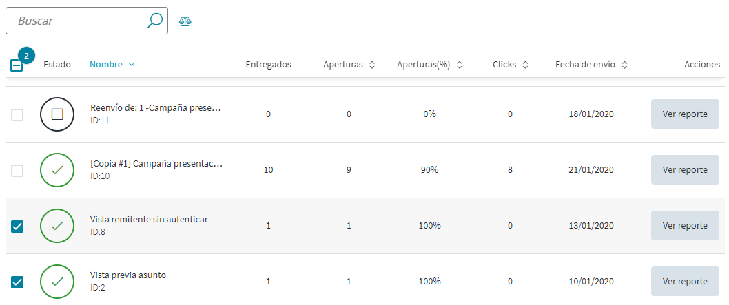Viewport: 729px width, 305px height.
Task: Click stopped status icon for campaign ID:11
Action: tap(57, 114)
